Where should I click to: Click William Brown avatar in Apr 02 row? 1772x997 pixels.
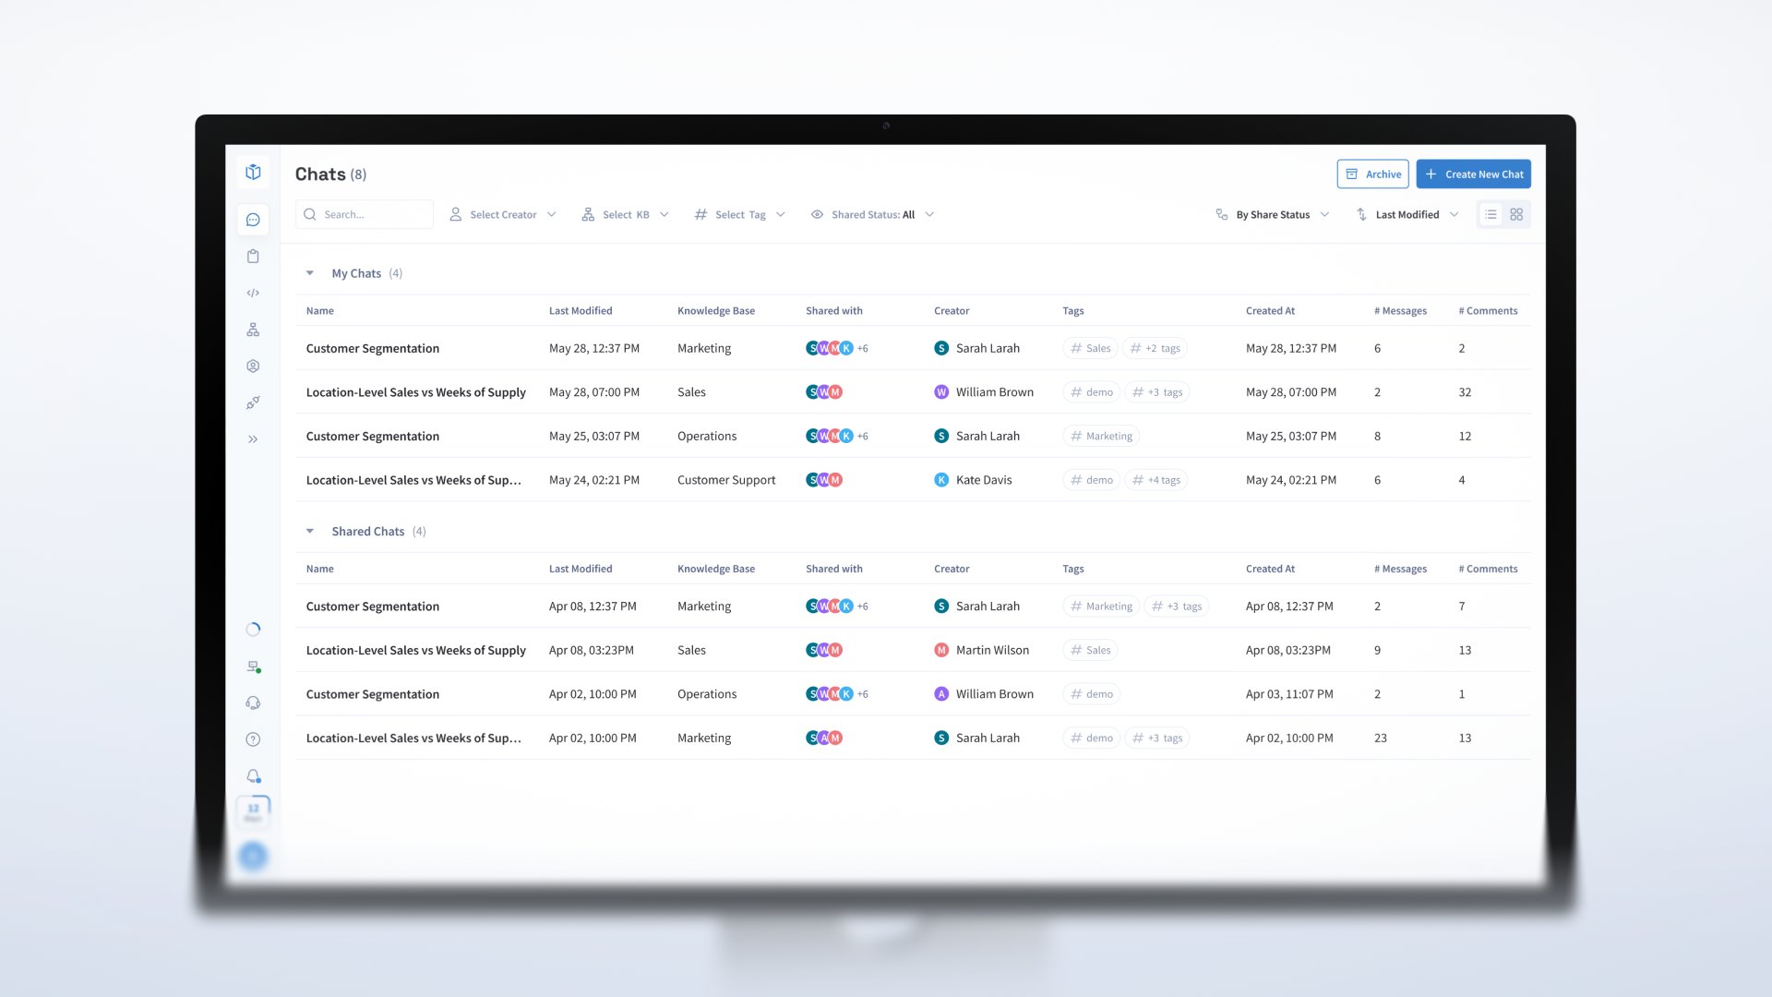point(941,694)
